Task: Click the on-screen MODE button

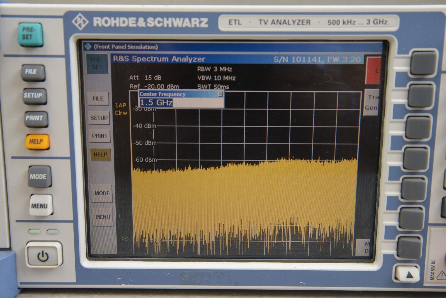Action: tap(102, 193)
